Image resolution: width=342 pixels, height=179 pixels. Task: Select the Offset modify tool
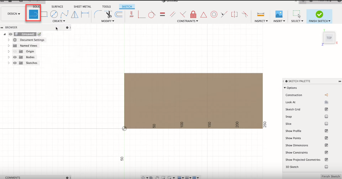coord(119,15)
